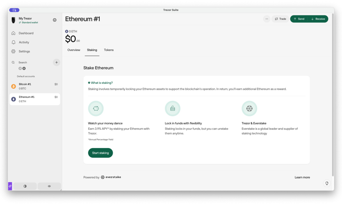Click the Start staking button

[x=100, y=153]
